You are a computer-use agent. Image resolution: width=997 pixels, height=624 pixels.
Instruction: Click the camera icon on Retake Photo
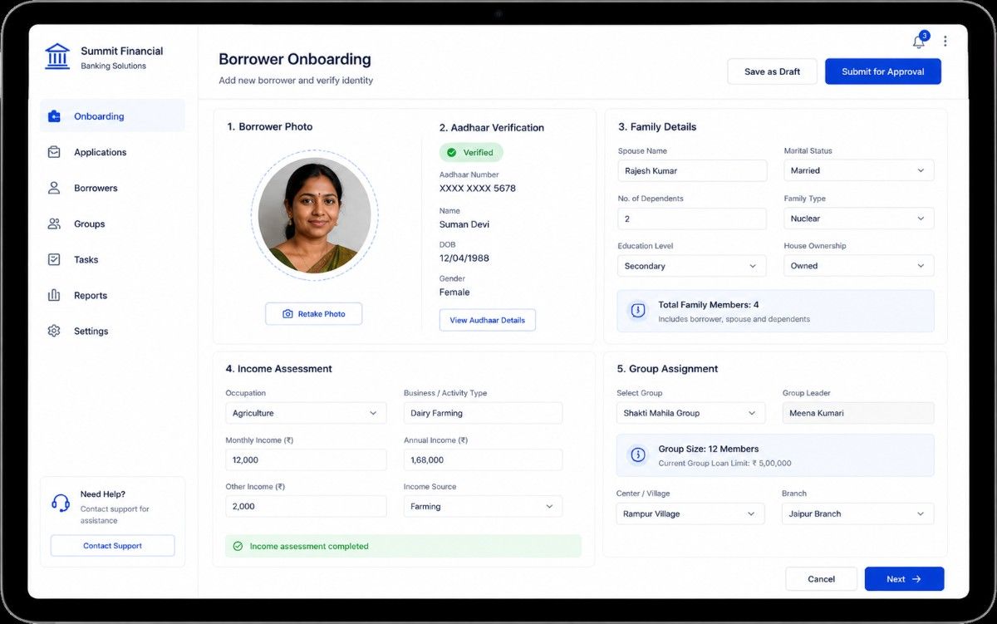point(287,314)
